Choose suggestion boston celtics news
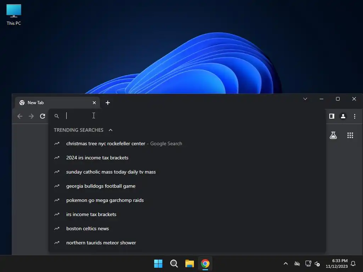 pos(187,228)
